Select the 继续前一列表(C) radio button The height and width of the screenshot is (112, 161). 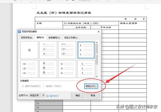(x=44, y=86)
